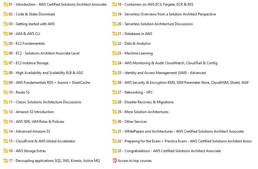Select '33 - Congratulations - AWS Certified Solutions Architect' name

tap(169, 151)
